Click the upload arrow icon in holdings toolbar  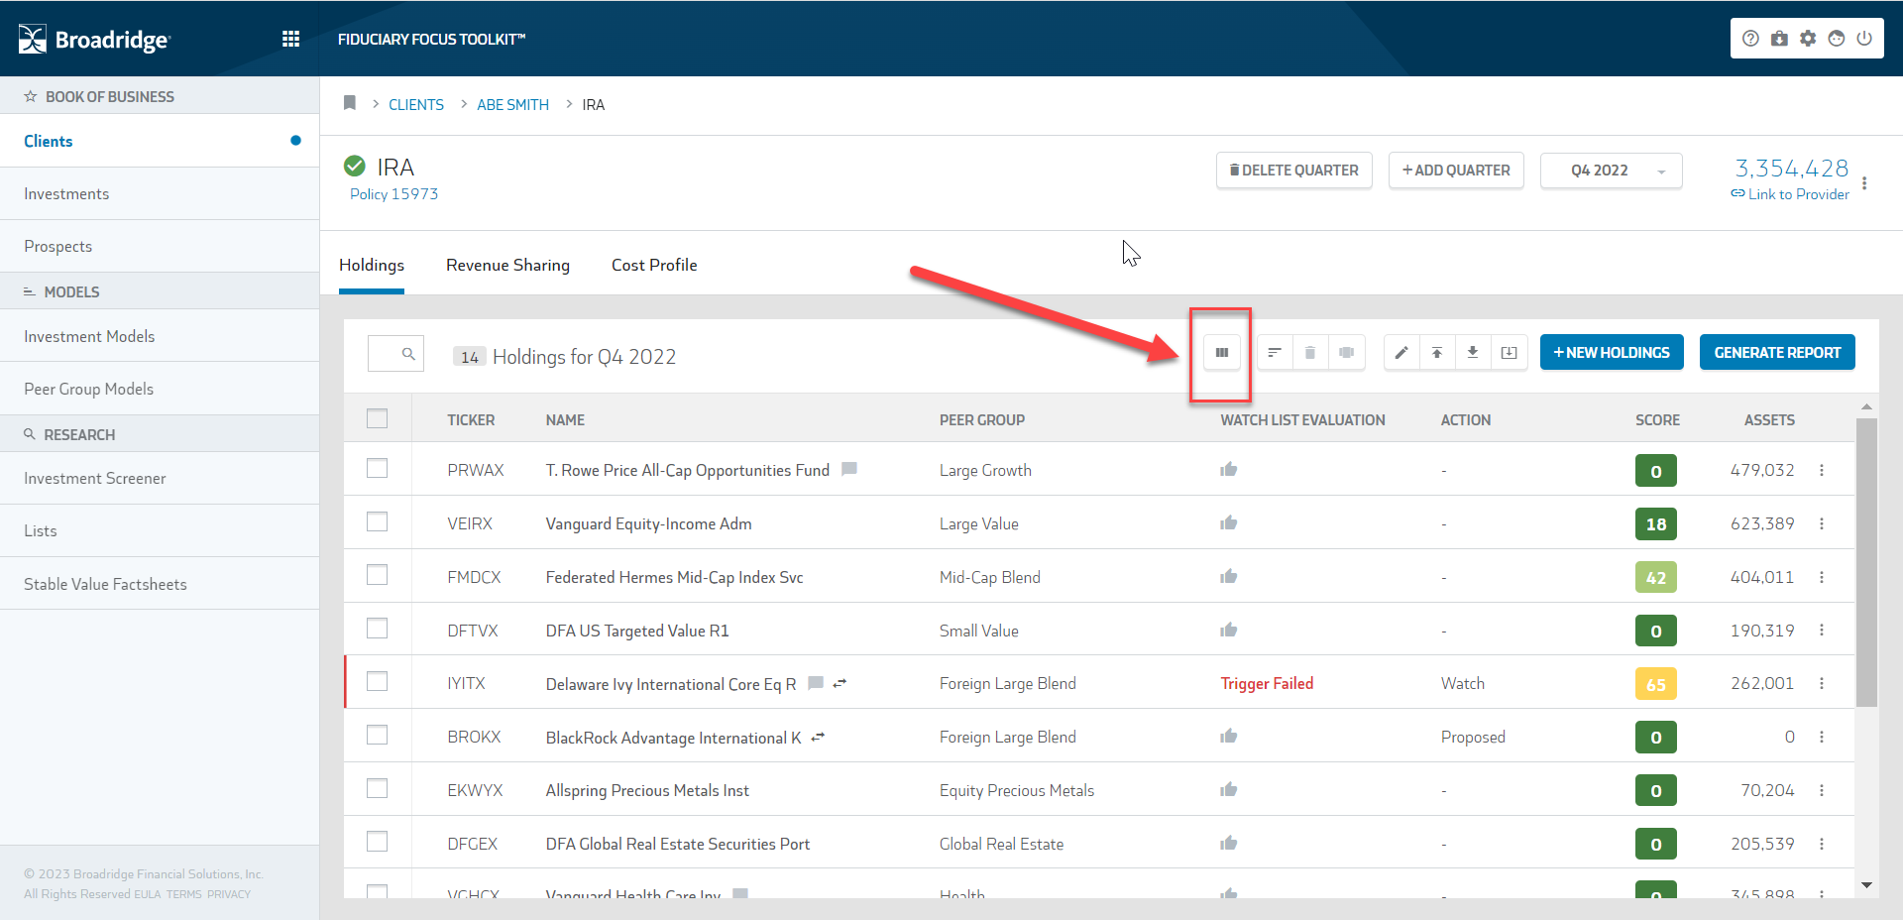pyautogui.click(x=1436, y=353)
